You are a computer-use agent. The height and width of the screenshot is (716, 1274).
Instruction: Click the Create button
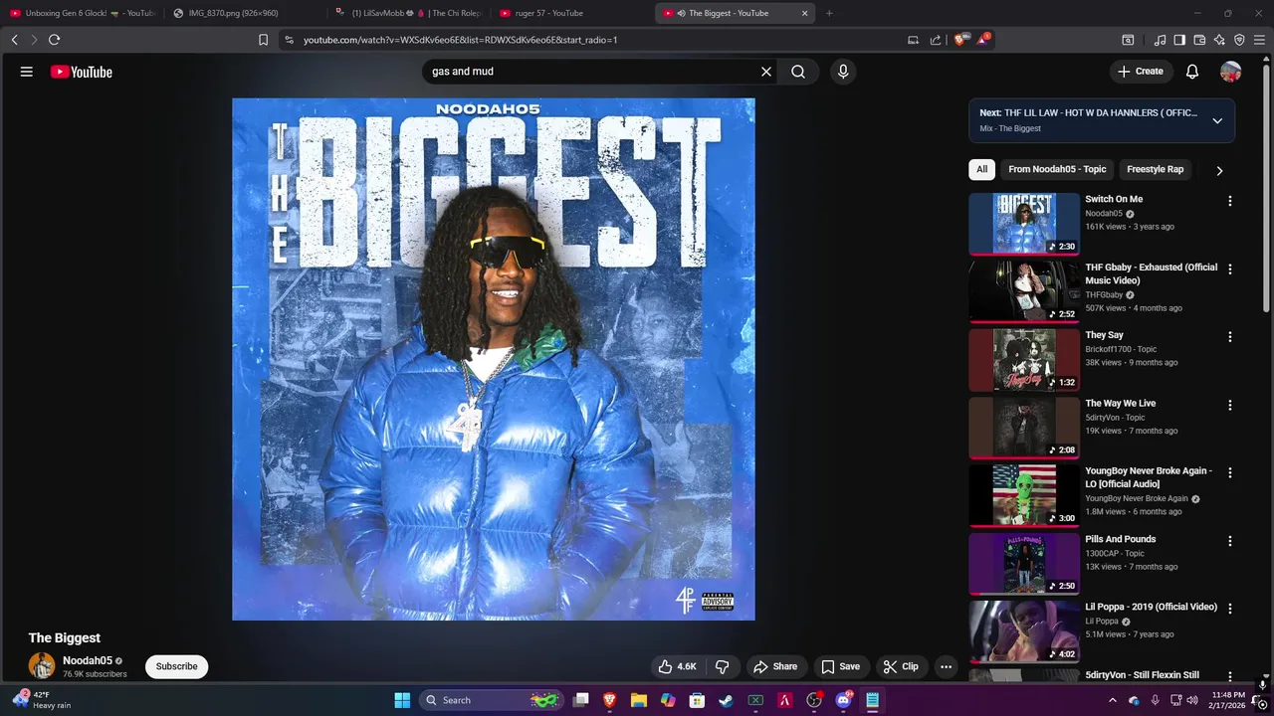pos(1141,72)
